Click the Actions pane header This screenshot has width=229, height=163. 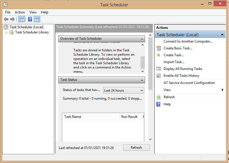coord(190,28)
